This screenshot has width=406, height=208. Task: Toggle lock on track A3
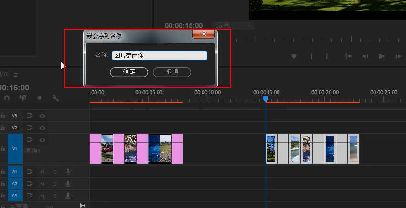3,196
